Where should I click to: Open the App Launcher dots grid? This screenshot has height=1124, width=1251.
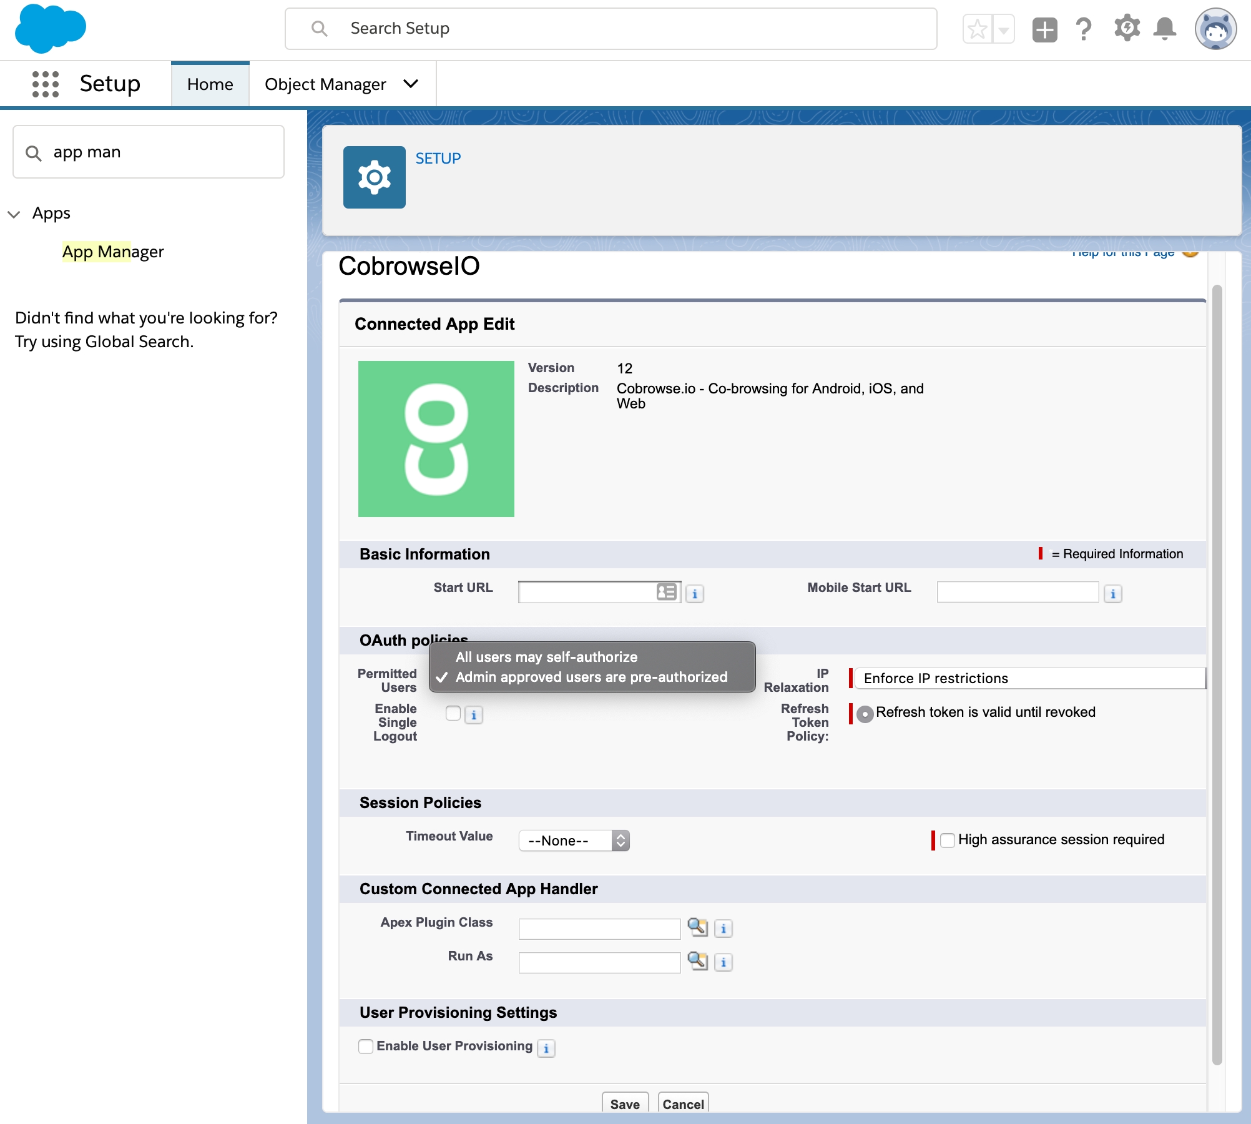(x=46, y=84)
